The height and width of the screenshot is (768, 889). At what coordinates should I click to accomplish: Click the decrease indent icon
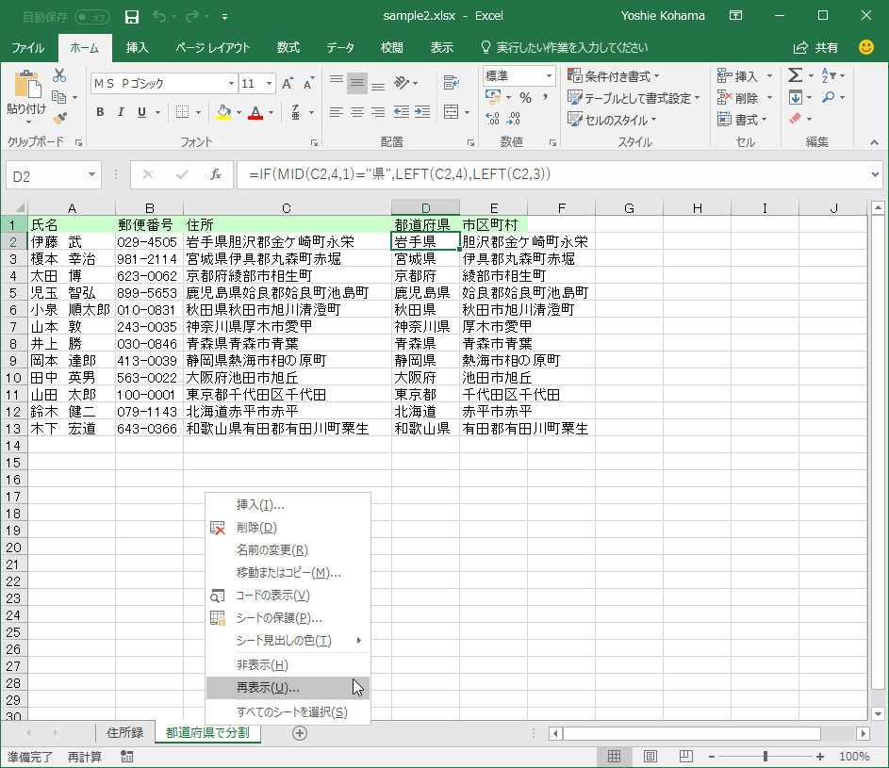(x=402, y=112)
